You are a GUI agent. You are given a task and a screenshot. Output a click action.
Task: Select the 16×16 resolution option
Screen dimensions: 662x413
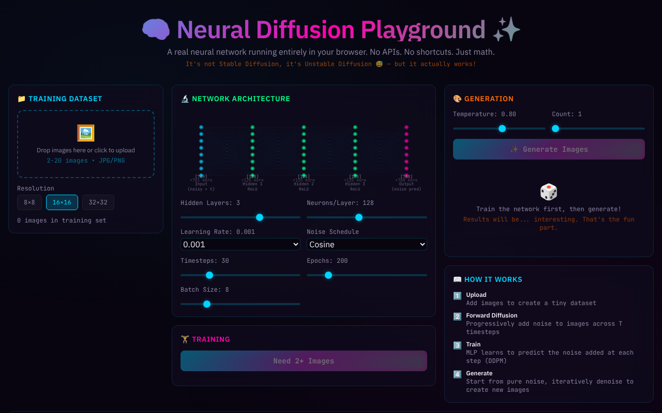click(62, 202)
